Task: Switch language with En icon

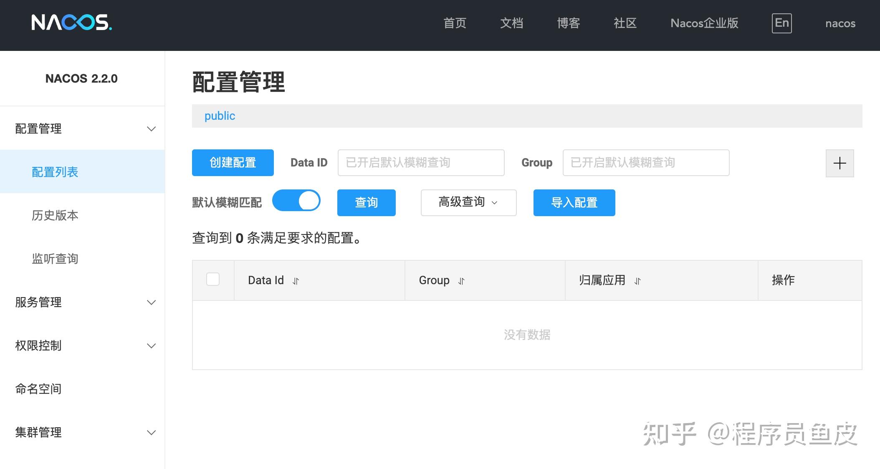Action: (781, 23)
